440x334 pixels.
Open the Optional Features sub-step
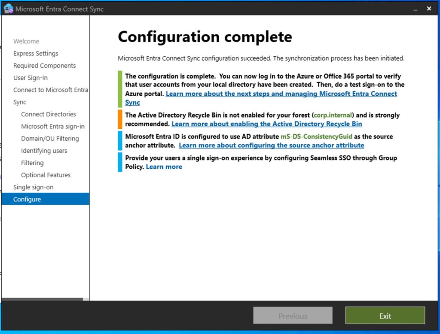(46, 175)
